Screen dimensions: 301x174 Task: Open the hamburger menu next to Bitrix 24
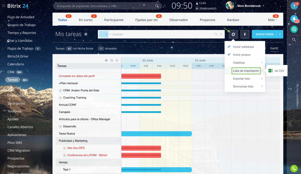(x=4, y=6)
